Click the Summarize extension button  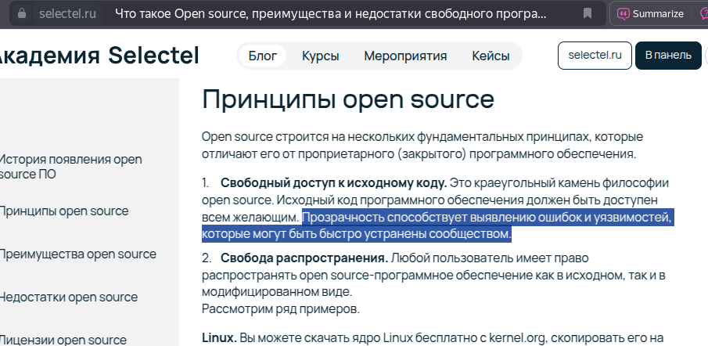tap(651, 13)
